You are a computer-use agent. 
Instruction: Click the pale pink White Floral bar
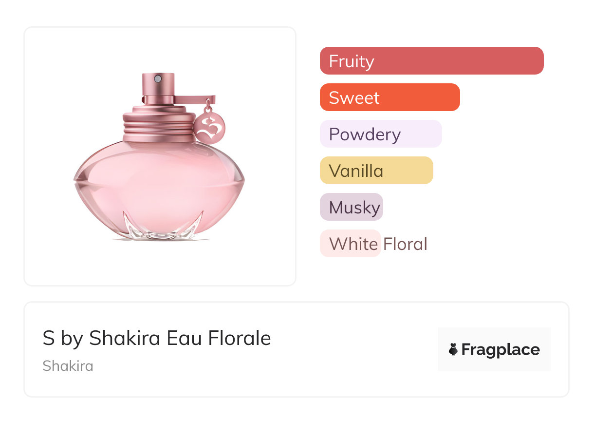[x=350, y=244]
